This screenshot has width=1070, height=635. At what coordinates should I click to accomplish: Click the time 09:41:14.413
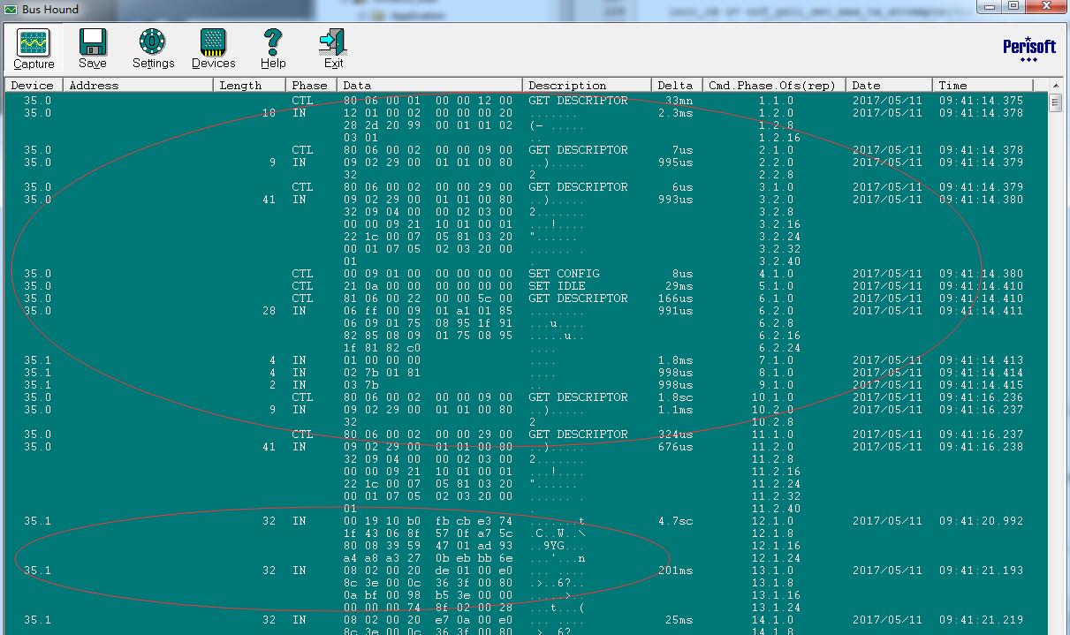pos(981,360)
